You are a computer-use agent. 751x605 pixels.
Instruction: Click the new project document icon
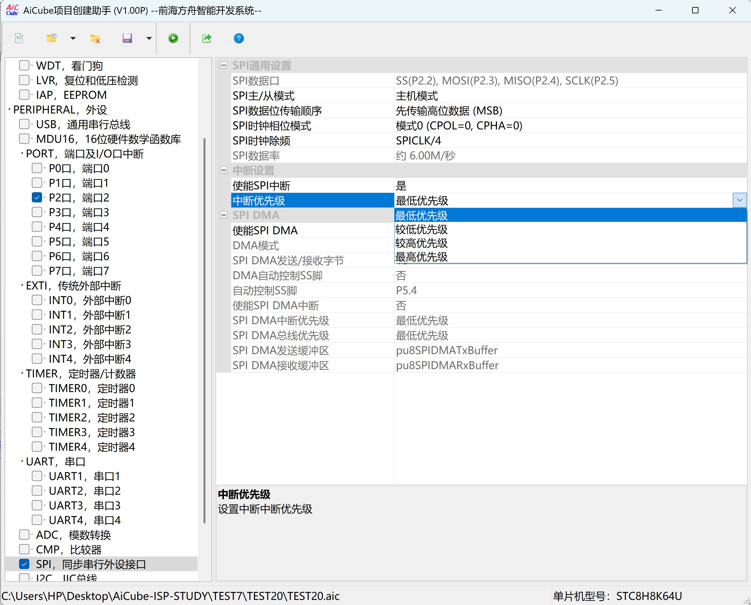pyautogui.click(x=19, y=38)
